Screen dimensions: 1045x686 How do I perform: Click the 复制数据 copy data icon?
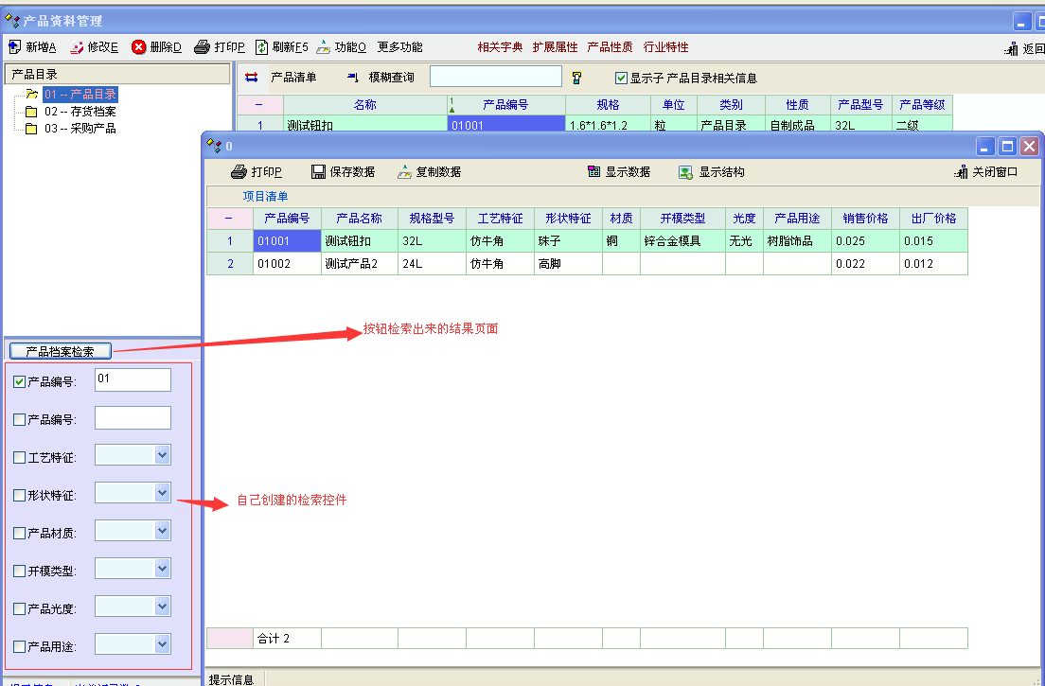coord(404,172)
